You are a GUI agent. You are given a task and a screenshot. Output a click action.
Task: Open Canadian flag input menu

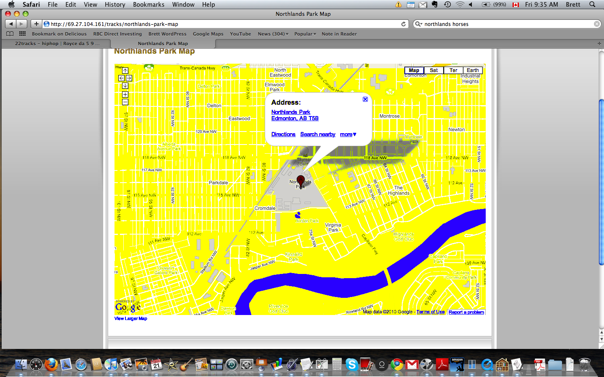coord(516,5)
